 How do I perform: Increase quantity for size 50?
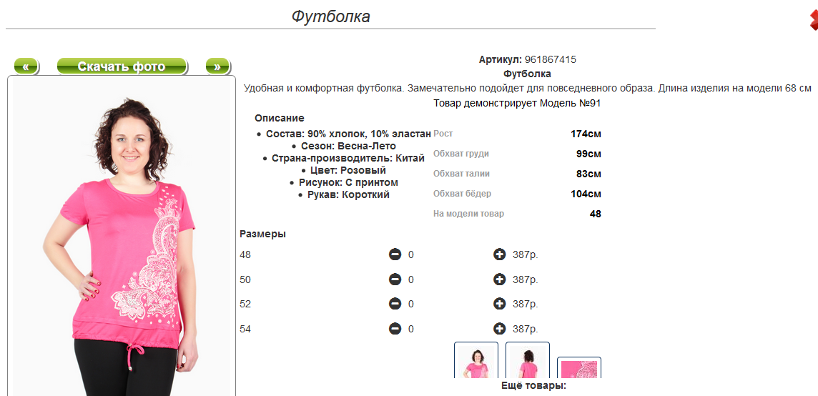499,279
